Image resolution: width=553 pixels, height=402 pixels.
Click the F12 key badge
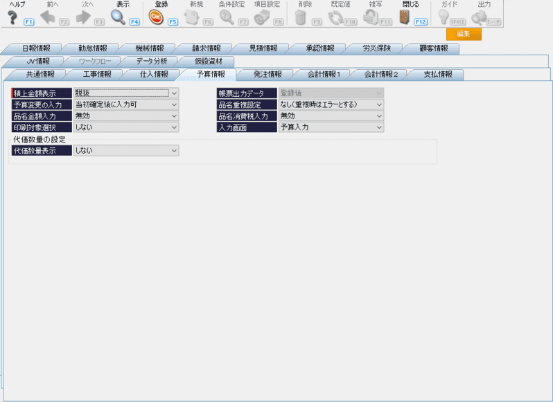point(421,22)
